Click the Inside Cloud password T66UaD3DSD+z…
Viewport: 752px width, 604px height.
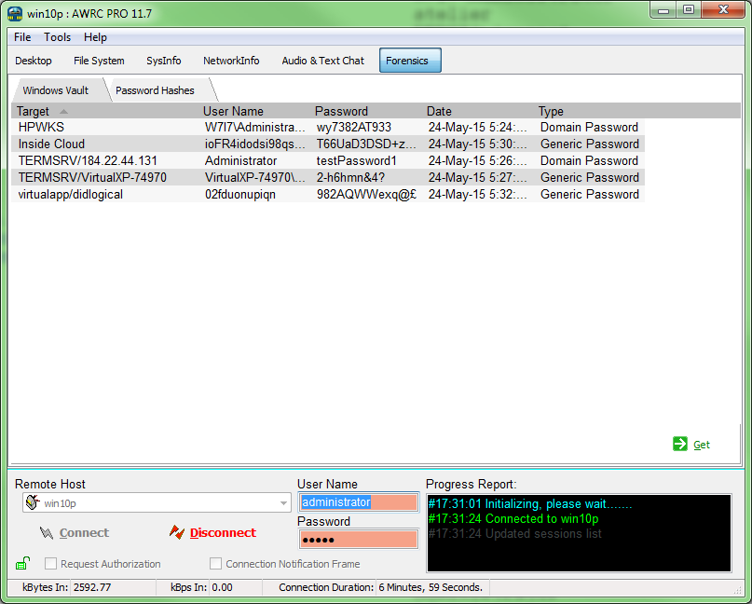[x=366, y=144]
